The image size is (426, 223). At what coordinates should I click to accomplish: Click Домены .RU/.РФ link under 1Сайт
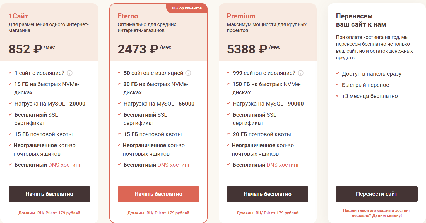[49, 213]
